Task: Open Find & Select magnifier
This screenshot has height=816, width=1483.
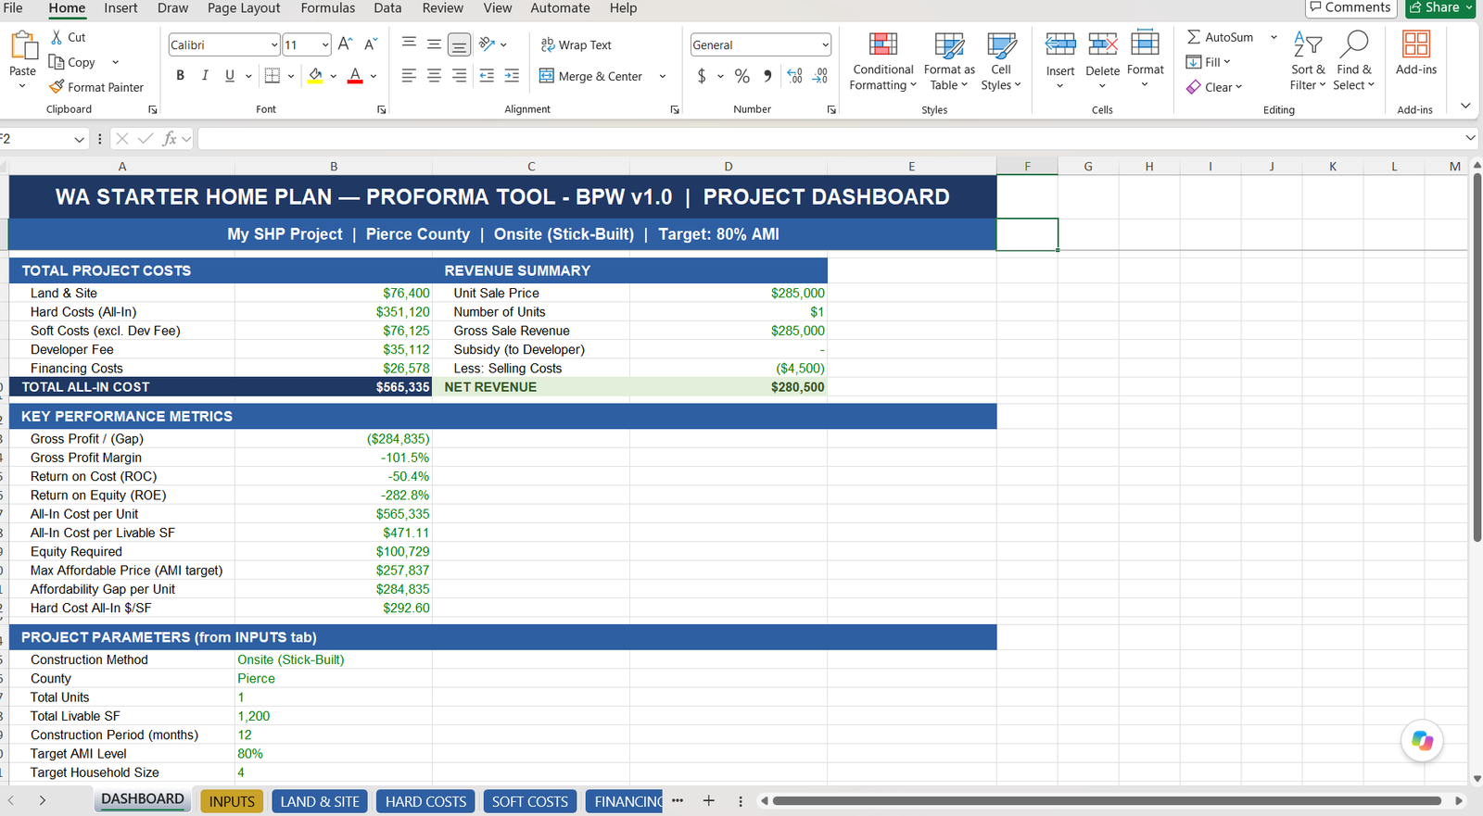Action: [x=1354, y=61]
